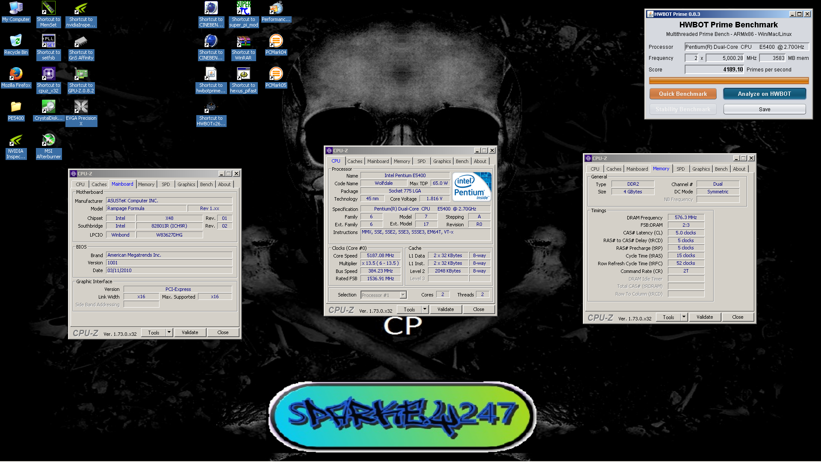821x462 pixels.
Task: Open Shortcut to setfsb icon
Action: [x=48, y=47]
